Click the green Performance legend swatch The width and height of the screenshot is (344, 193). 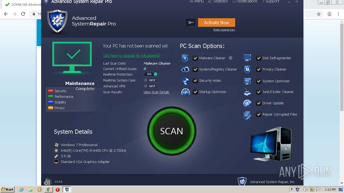tap(51, 97)
